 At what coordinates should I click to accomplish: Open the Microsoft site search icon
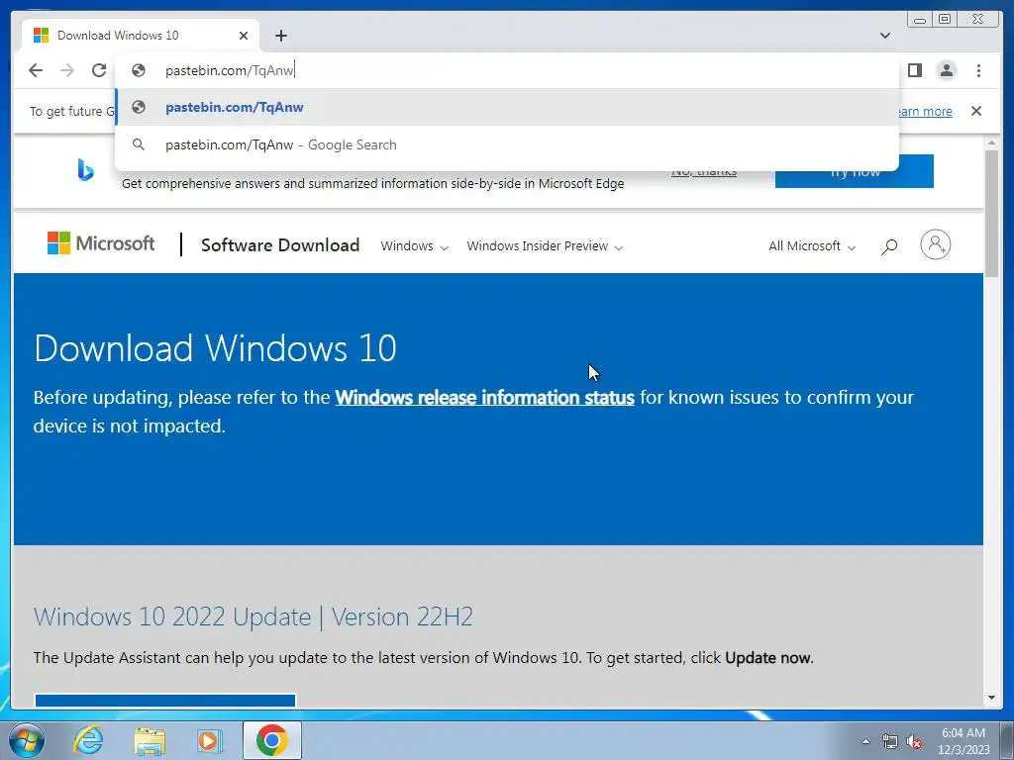(889, 246)
